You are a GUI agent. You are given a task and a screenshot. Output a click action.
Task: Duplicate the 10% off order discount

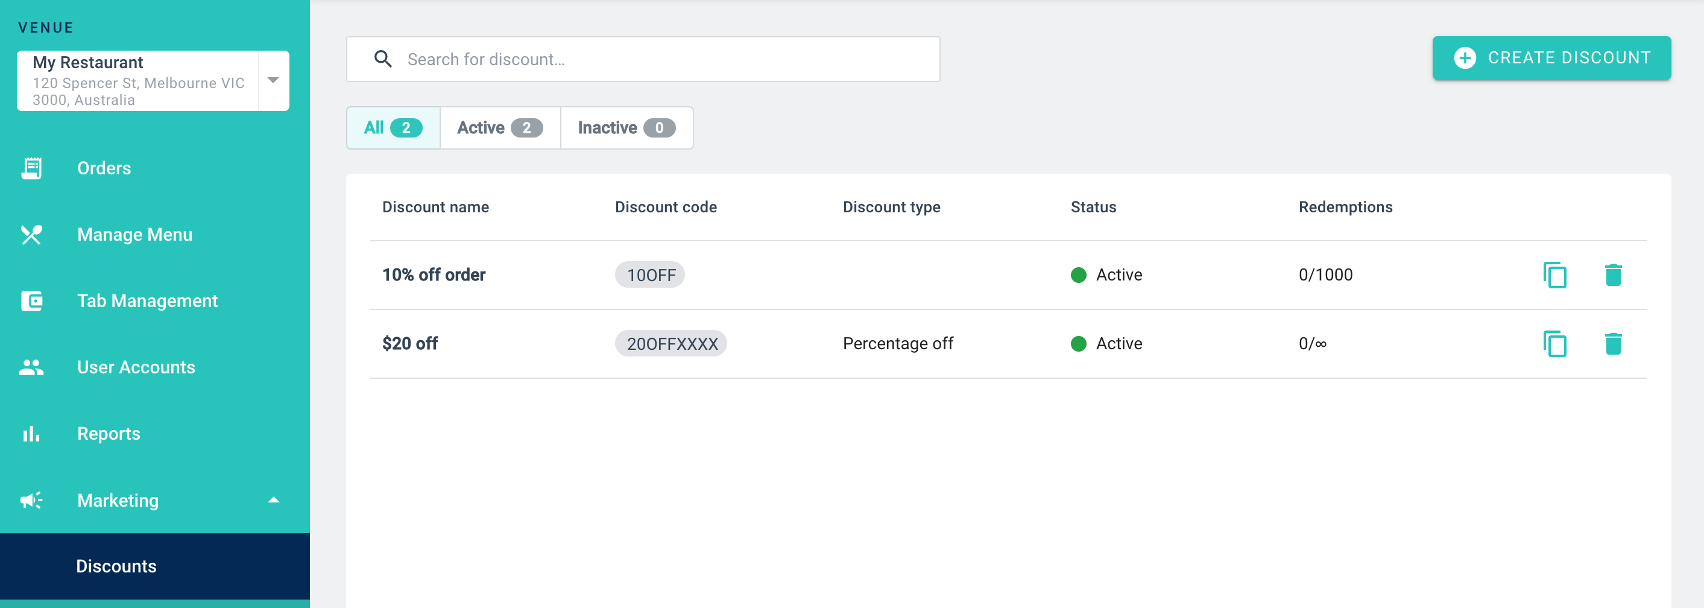1554,274
